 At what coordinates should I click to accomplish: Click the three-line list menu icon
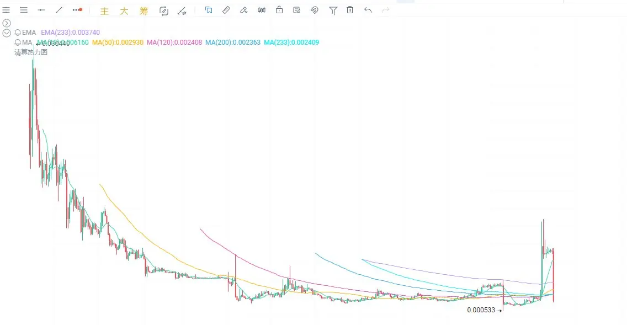pos(24,10)
